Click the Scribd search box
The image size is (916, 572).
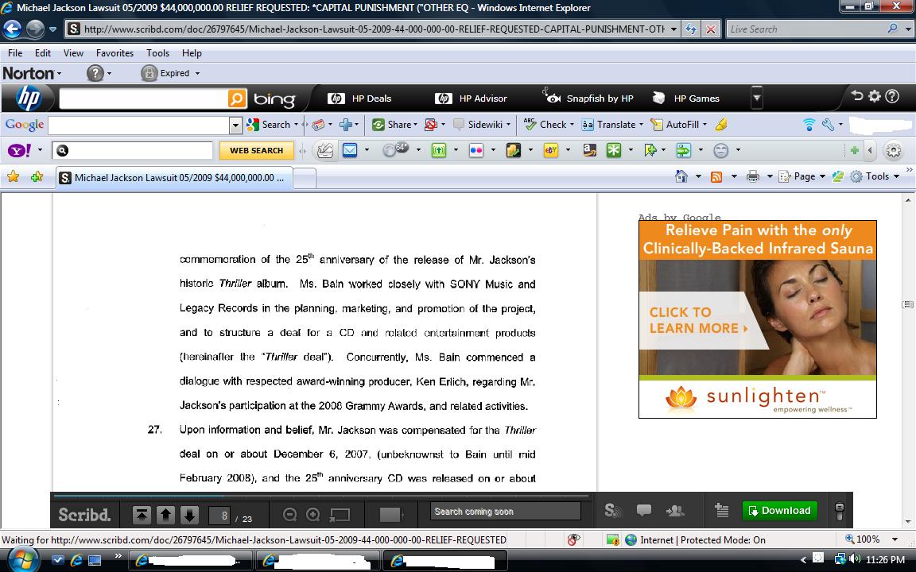[x=506, y=512]
